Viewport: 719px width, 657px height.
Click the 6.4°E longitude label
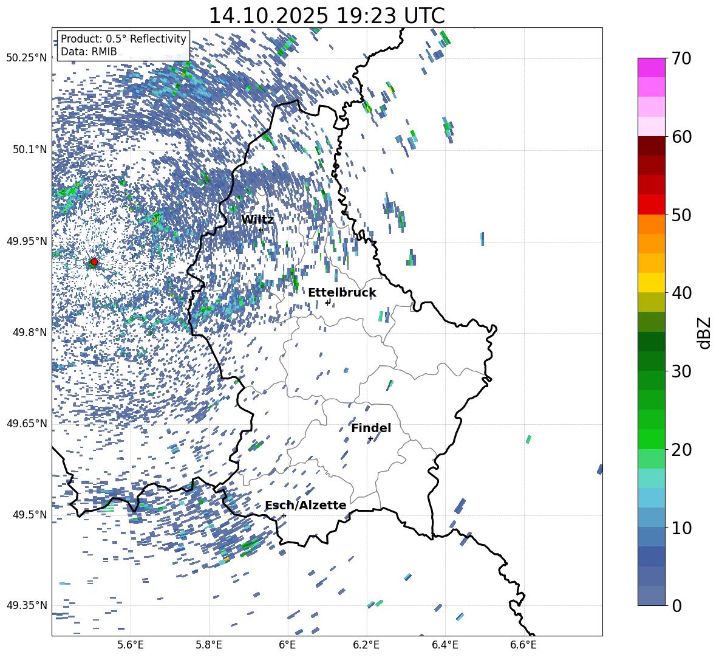(x=445, y=645)
